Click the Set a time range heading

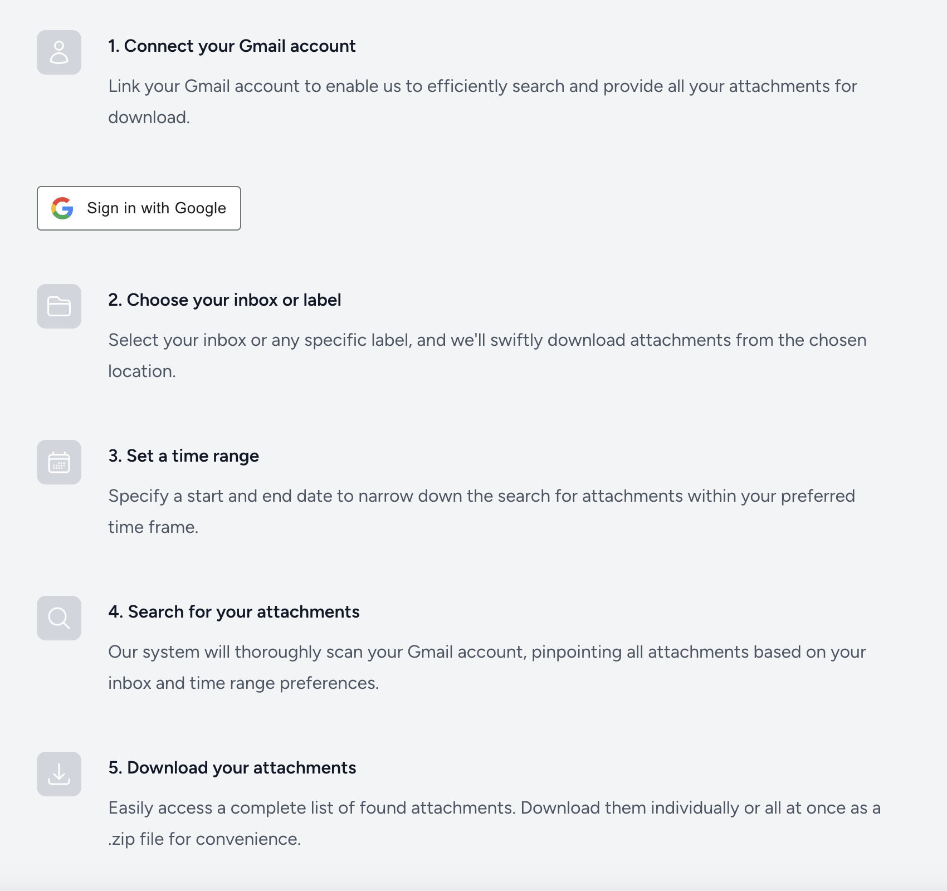pos(183,456)
